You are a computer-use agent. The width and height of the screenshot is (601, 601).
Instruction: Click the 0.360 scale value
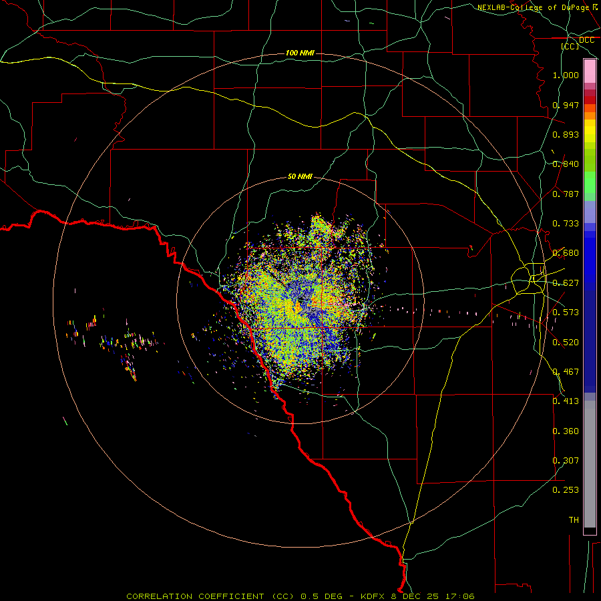click(566, 431)
